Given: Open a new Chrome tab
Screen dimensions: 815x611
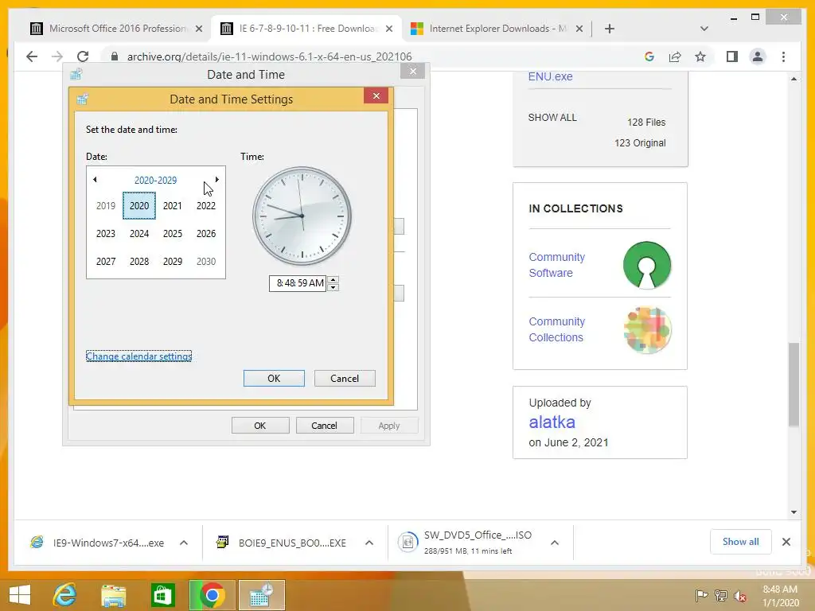Looking at the screenshot, I should point(610,29).
